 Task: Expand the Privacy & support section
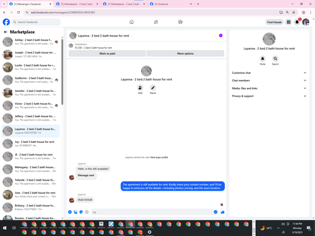pyautogui.click(x=269, y=96)
